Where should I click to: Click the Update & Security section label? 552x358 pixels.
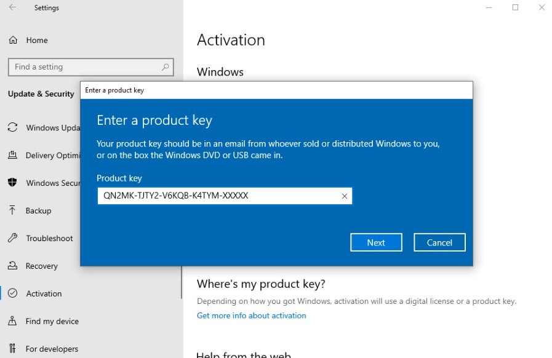tap(41, 93)
